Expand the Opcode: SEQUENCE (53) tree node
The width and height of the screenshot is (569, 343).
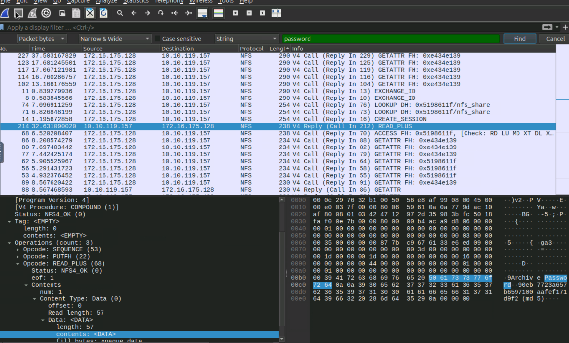tap(18, 250)
